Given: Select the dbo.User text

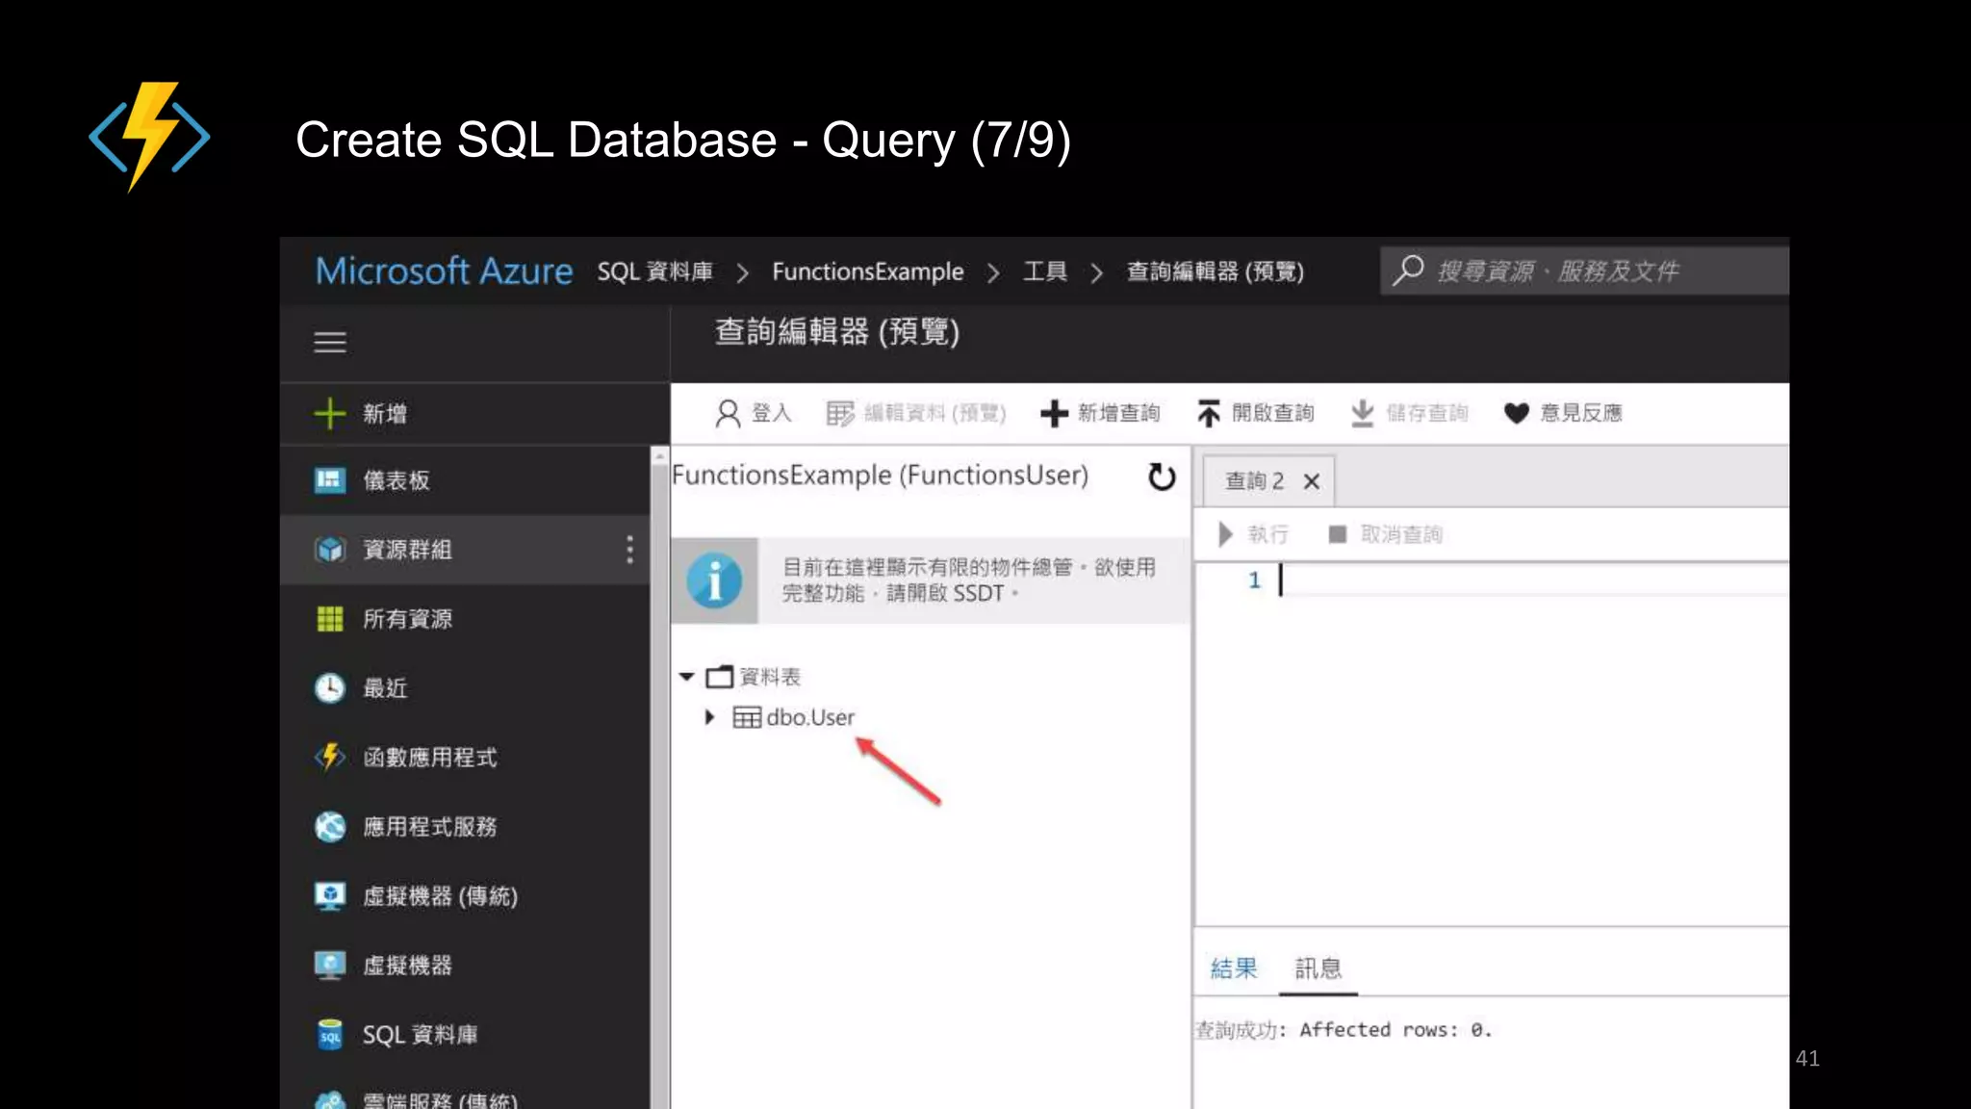Looking at the screenshot, I should pos(810,717).
